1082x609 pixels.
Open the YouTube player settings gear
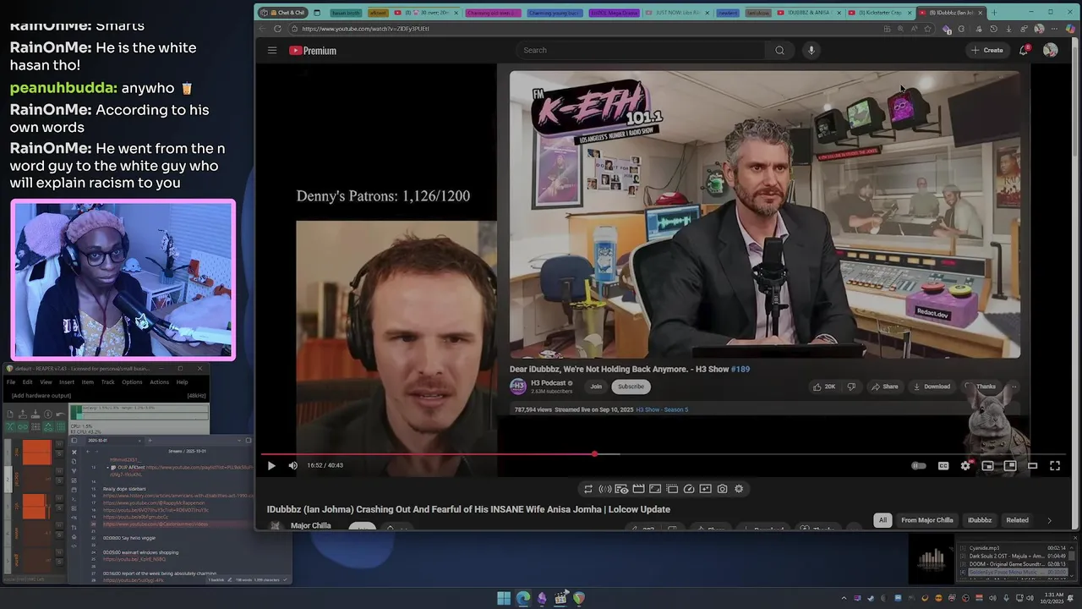coord(965,465)
